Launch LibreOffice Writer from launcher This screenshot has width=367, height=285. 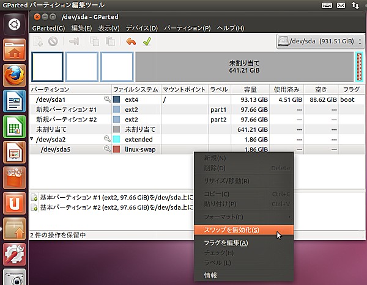tap(14, 101)
